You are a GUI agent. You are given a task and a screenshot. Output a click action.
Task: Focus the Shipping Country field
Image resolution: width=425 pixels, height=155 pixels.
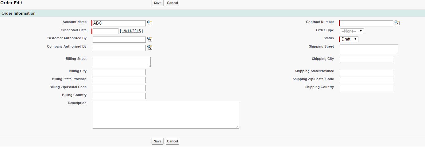(x=366, y=88)
